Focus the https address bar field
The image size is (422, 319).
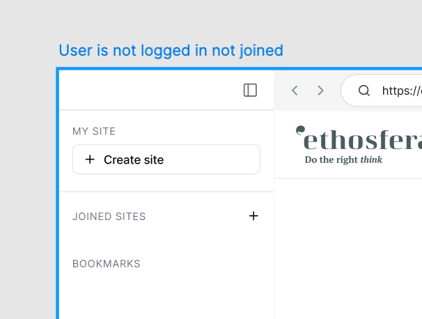(401, 90)
